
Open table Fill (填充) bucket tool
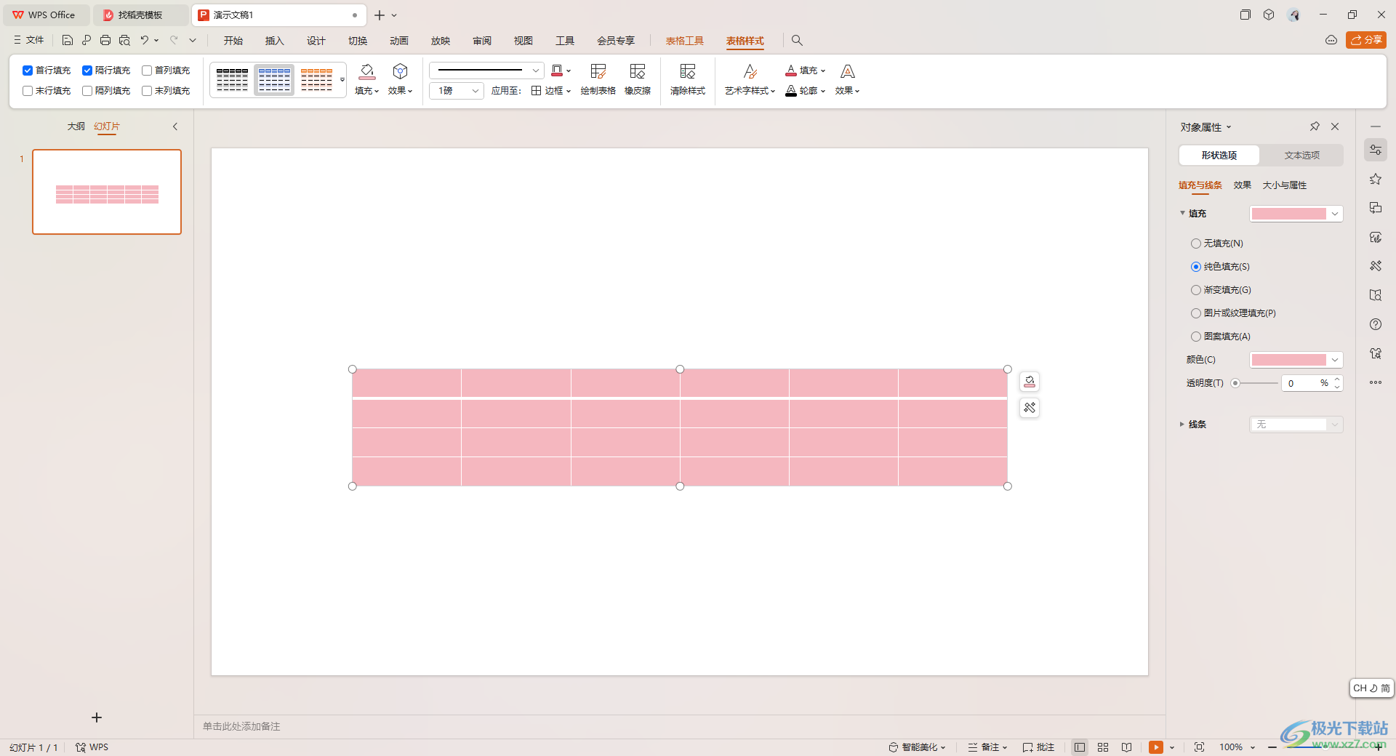[x=367, y=71]
